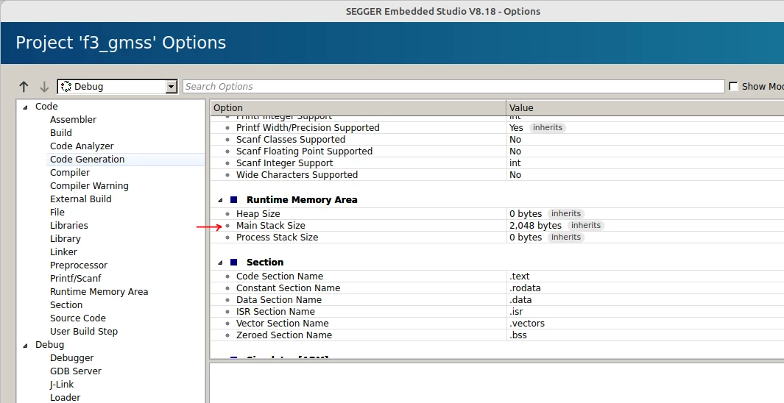Screen dimensions: 784x403
Task: Select the Main Stack Size option
Action: [x=270, y=226]
